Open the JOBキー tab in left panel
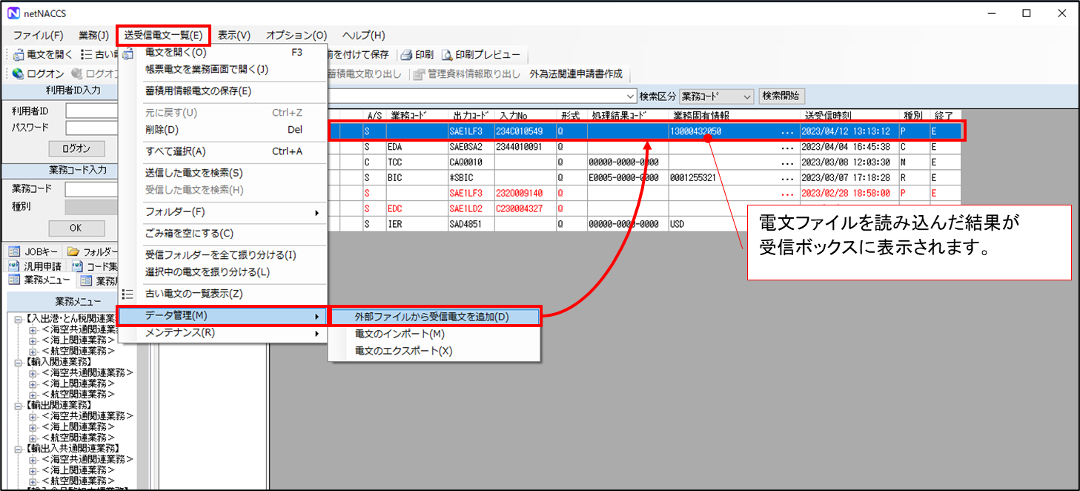1080x491 pixels. tap(33, 251)
